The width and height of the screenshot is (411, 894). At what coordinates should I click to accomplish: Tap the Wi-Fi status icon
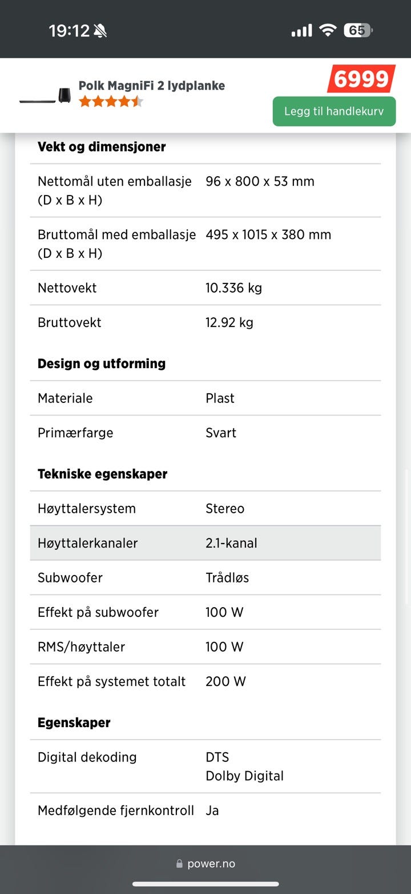coord(328,30)
